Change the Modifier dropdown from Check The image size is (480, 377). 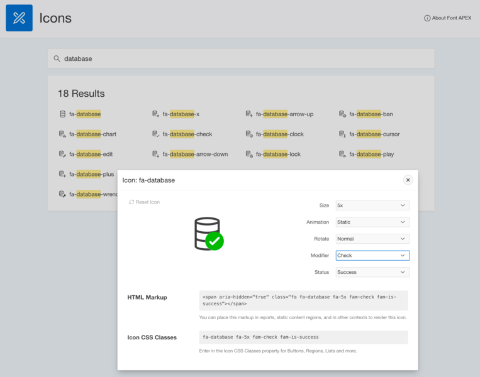[x=372, y=256]
